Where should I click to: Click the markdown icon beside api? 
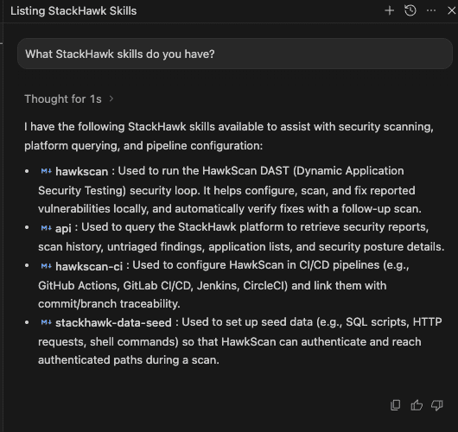pos(46,228)
